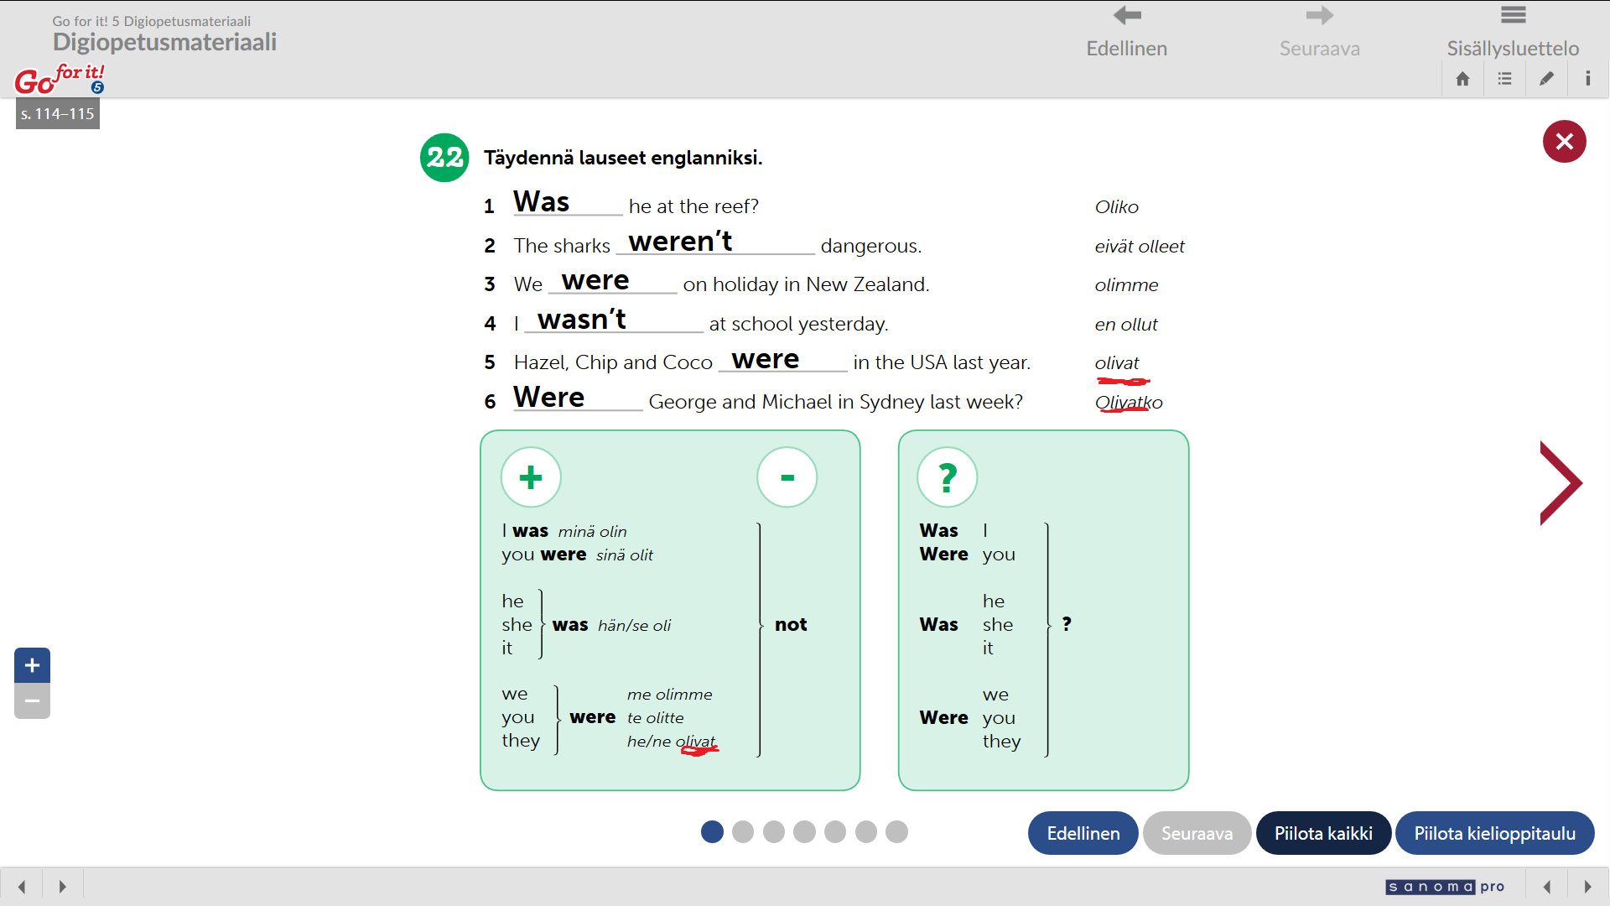Screen dimensions: 1610x906
Task: Open the list view icon
Action: point(1504,79)
